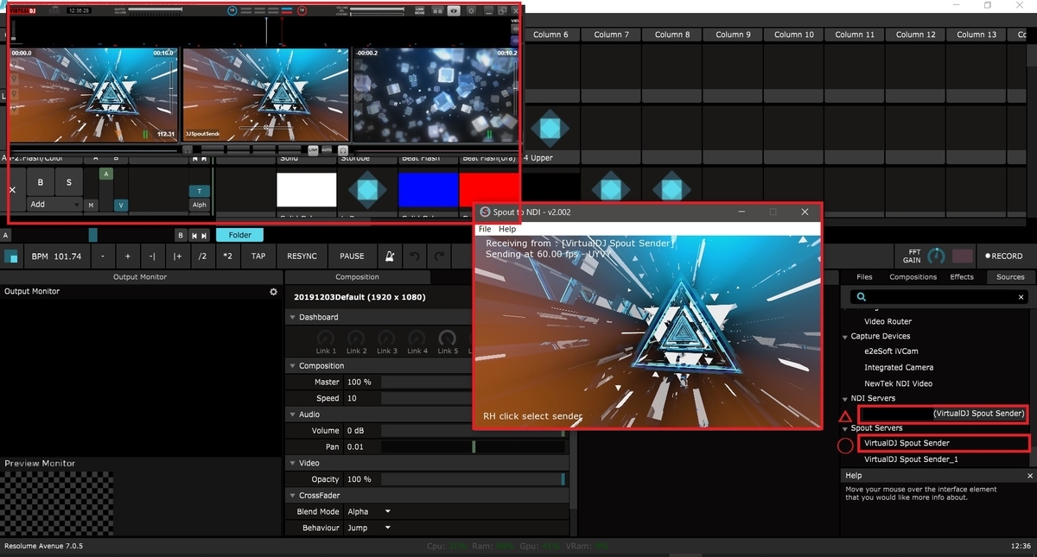
Task: Open VirtualDJ settings gear icon
Action: 471,10
